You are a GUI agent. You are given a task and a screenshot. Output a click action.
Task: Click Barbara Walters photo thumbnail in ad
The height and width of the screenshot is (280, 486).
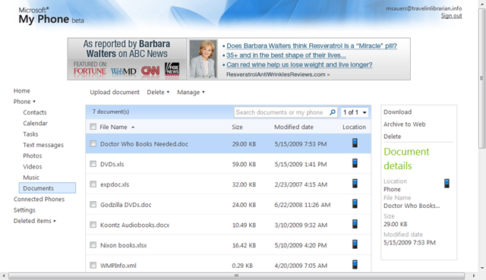pyautogui.click(x=203, y=59)
